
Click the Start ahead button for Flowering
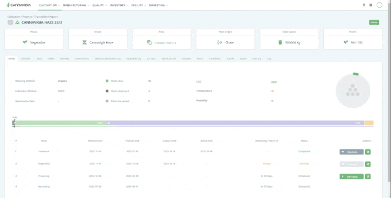tap(351, 177)
